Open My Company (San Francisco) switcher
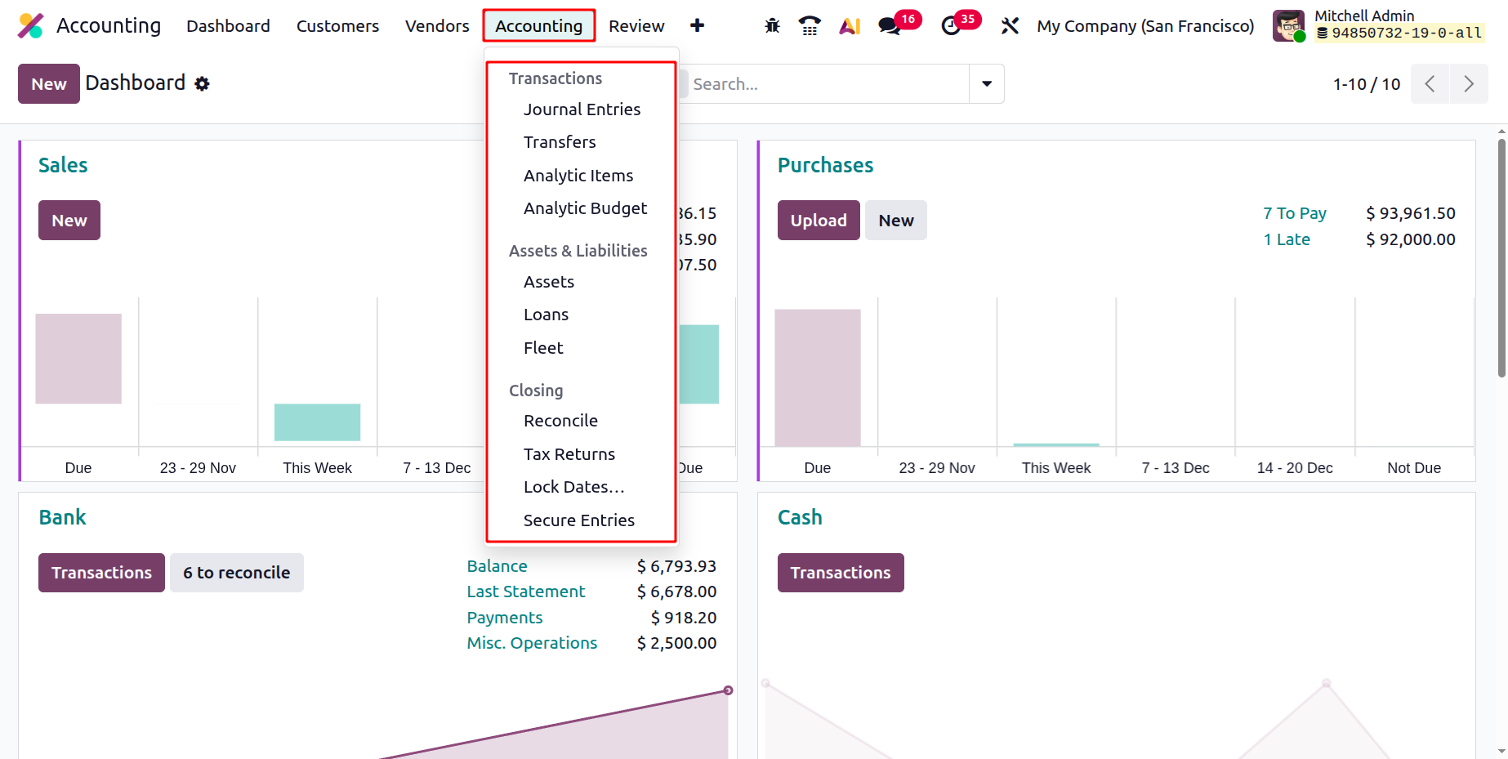Screen dimensions: 1508x759 tap(1145, 26)
